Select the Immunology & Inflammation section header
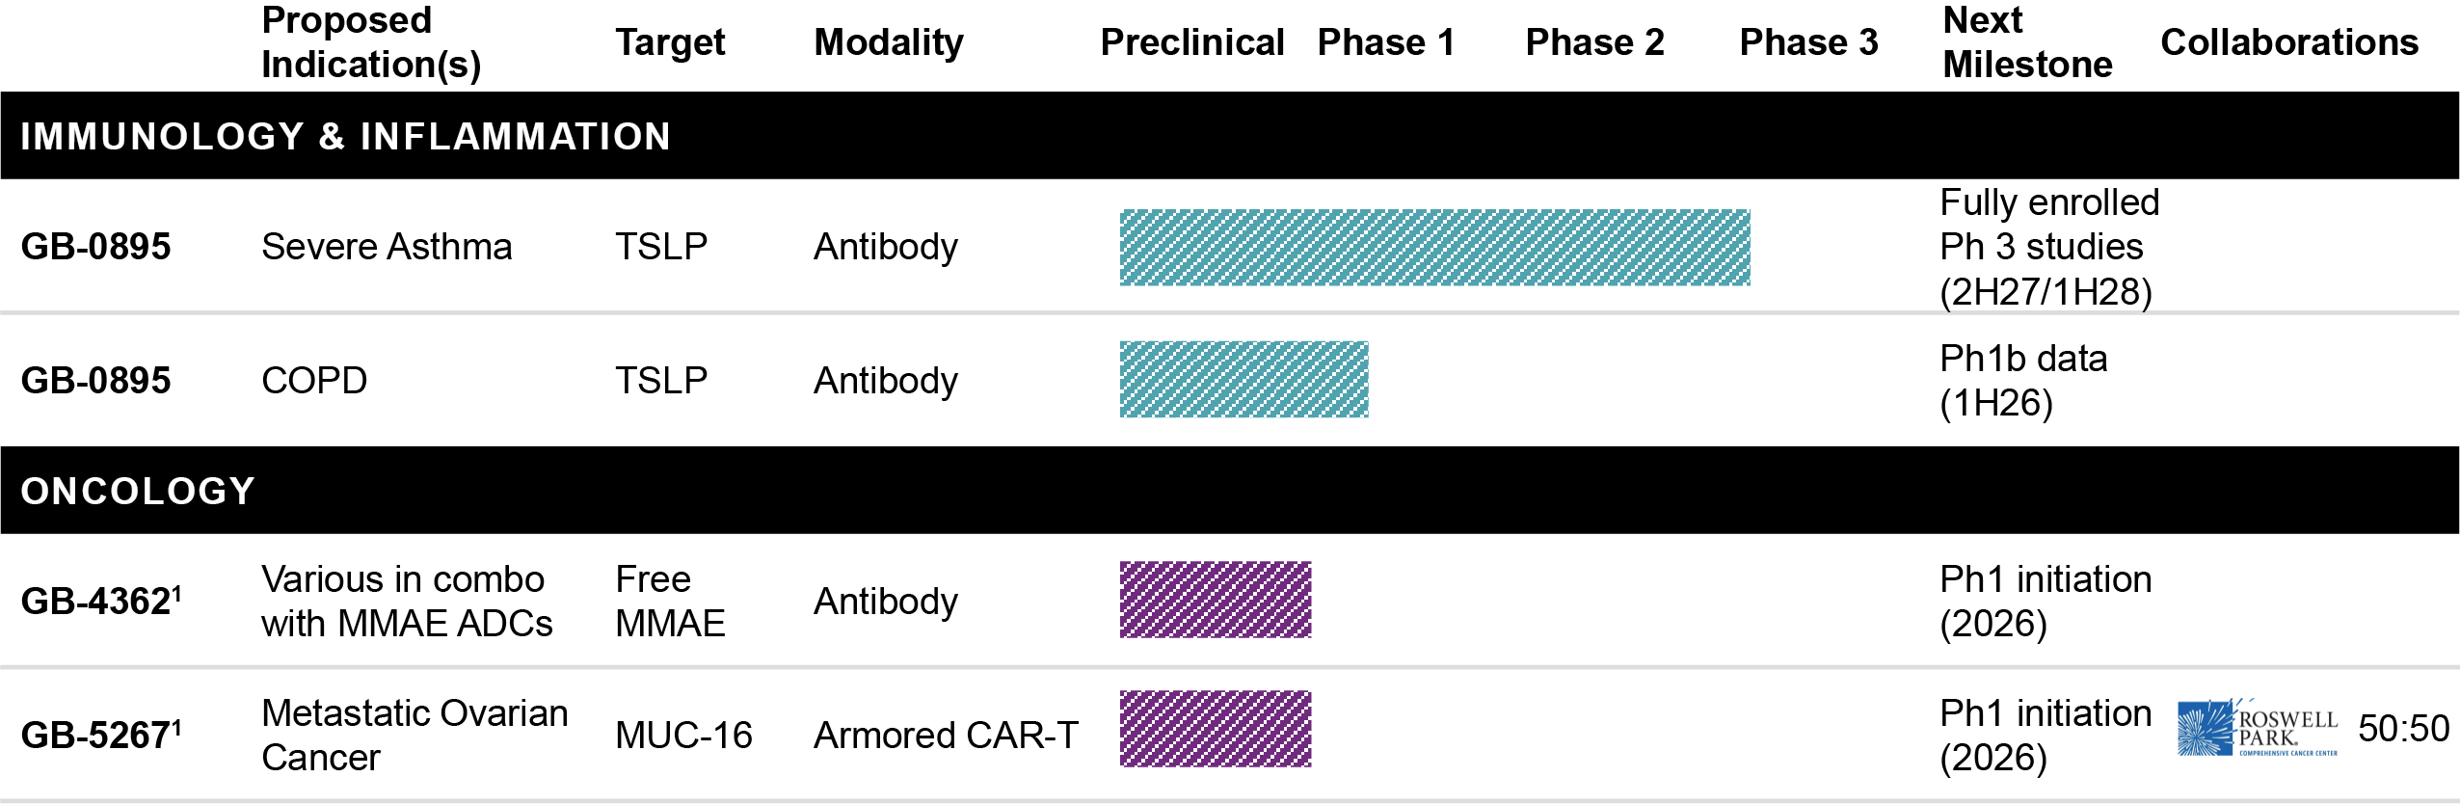This screenshot has height=804, width=2460. [345, 136]
